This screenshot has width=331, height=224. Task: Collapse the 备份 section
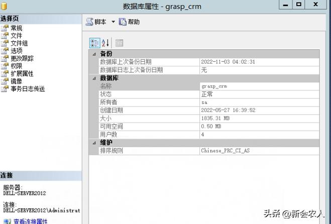tap(94, 54)
